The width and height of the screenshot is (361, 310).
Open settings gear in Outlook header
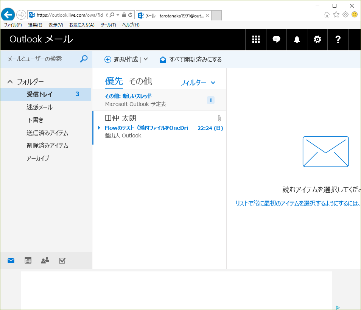click(317, 39)
